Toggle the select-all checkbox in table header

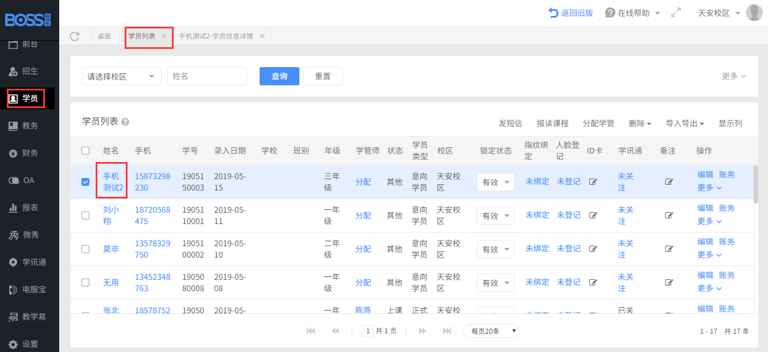click(85, 151)
